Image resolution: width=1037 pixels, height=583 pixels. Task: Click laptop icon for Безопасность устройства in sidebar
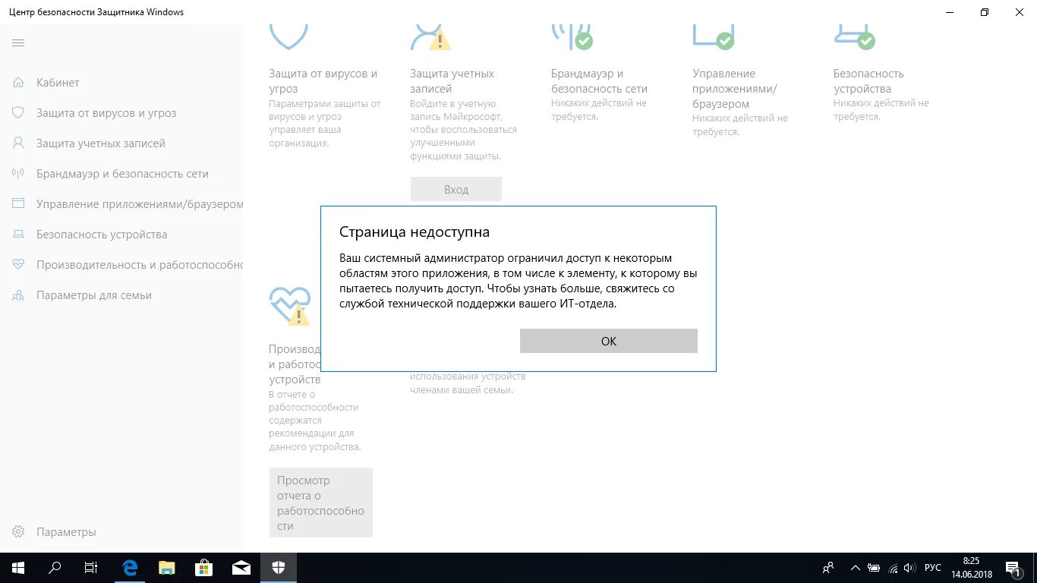coord(18,235)
